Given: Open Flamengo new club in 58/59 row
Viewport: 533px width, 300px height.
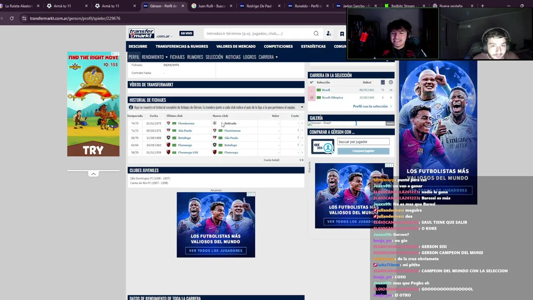Looking at the screenshot, I should click(x=231, y=152).
